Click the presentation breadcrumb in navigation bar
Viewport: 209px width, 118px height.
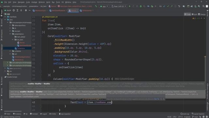pos(34,6)
